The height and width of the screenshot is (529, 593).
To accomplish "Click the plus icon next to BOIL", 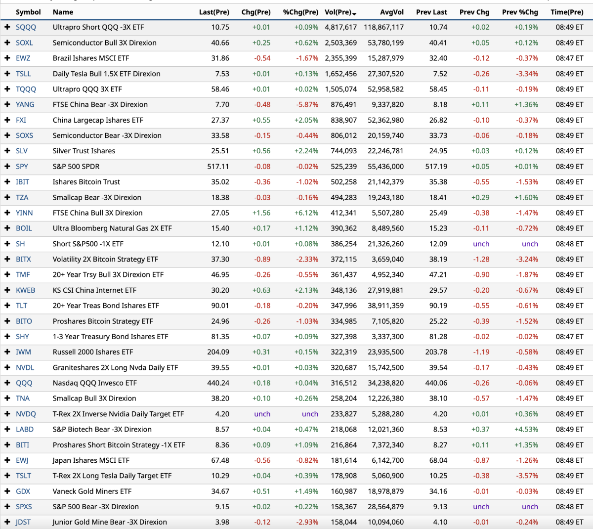I will click(7, 228).
